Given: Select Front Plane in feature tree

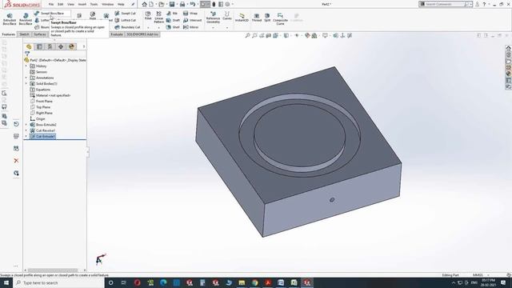Looking at the screenshot, I should [x=41, y=102].
